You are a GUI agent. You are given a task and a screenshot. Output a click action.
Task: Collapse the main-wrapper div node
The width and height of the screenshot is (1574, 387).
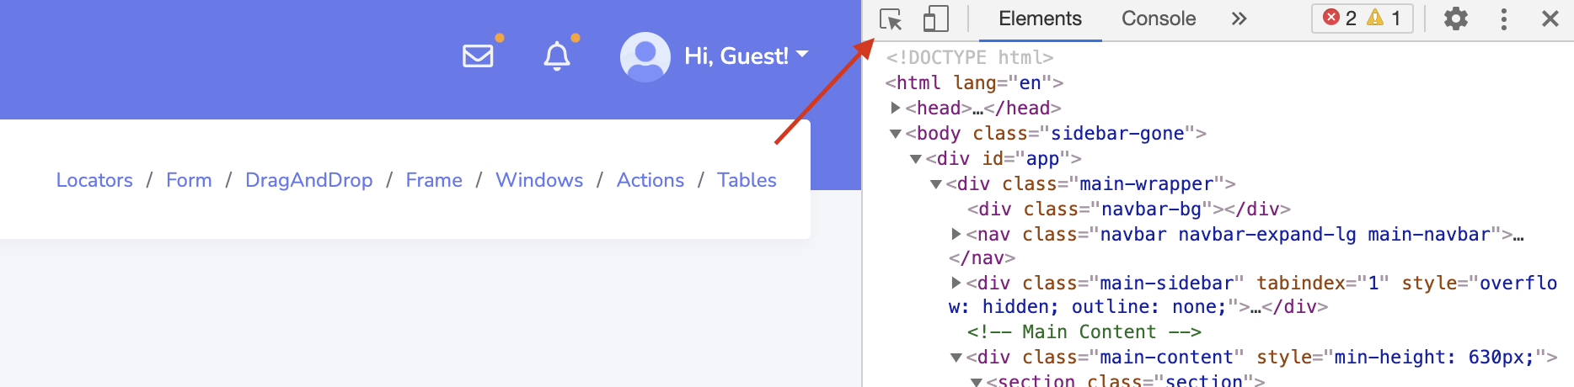pos(936,184)
